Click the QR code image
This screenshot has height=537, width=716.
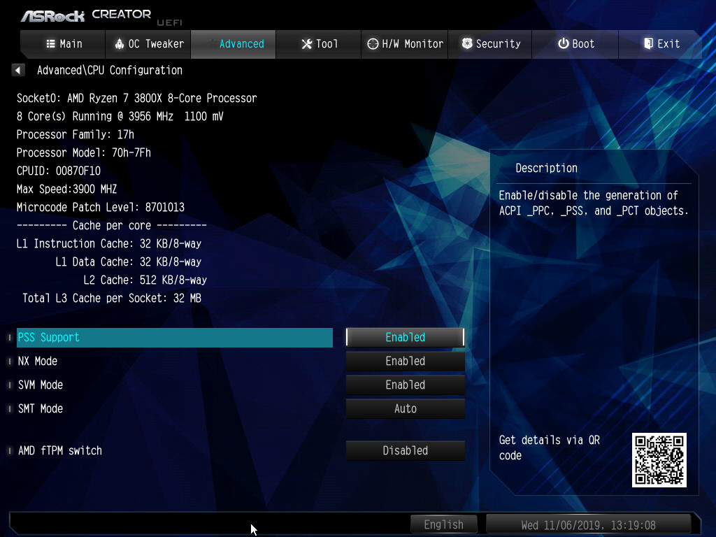(659, 459)
